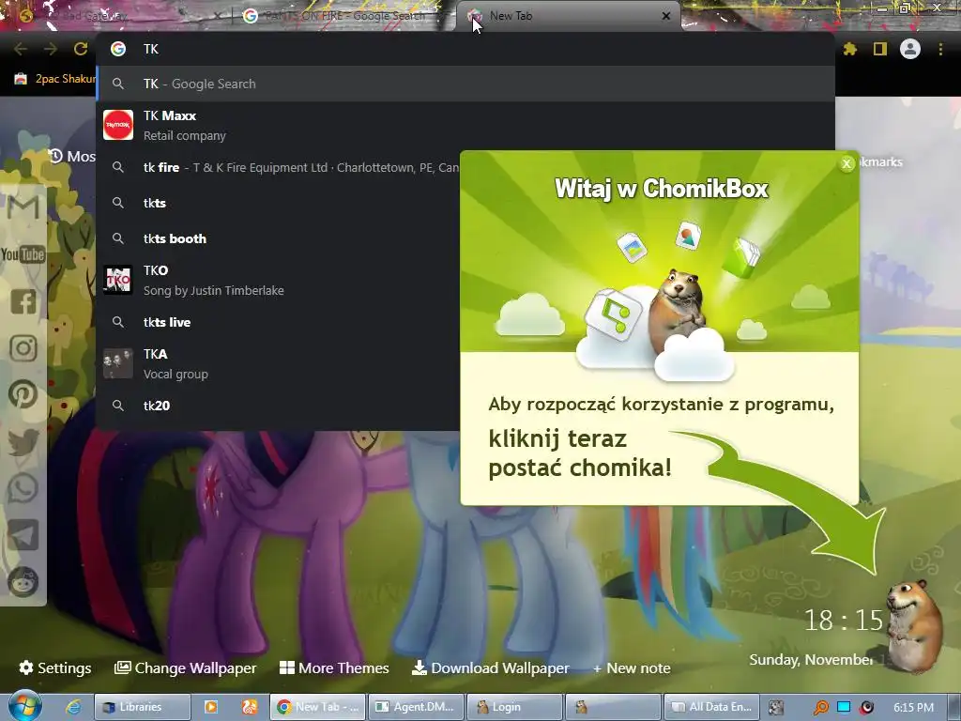Open the side panel icon in Chrome toolbar

[x=880, y=49]
